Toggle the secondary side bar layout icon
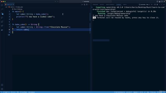 [x=162, y=2]
